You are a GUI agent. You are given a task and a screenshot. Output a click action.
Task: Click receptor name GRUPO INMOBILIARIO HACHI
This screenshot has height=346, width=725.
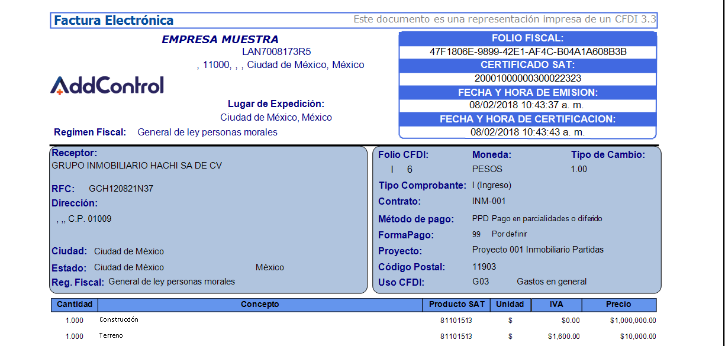(x=137, y=166)
